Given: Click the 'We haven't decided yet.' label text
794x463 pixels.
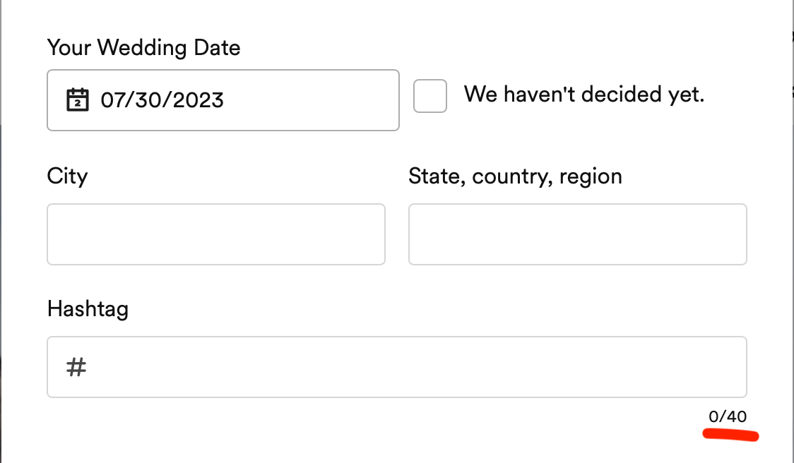Looking at the screenshot, I should (584, 95).
